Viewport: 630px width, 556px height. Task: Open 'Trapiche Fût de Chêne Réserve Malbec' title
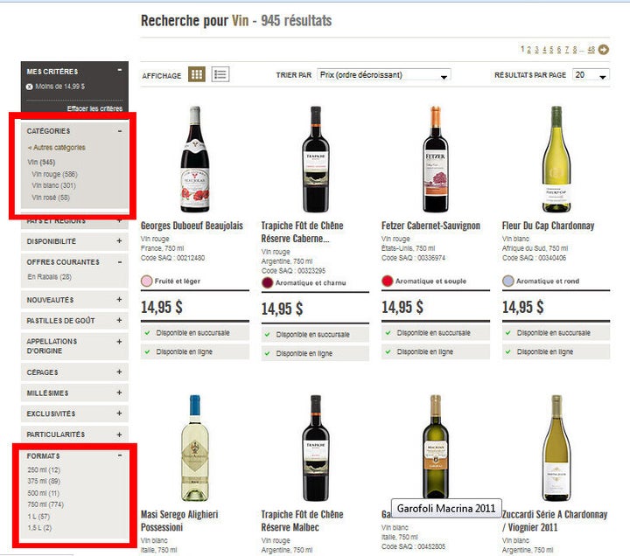[302, 521]
